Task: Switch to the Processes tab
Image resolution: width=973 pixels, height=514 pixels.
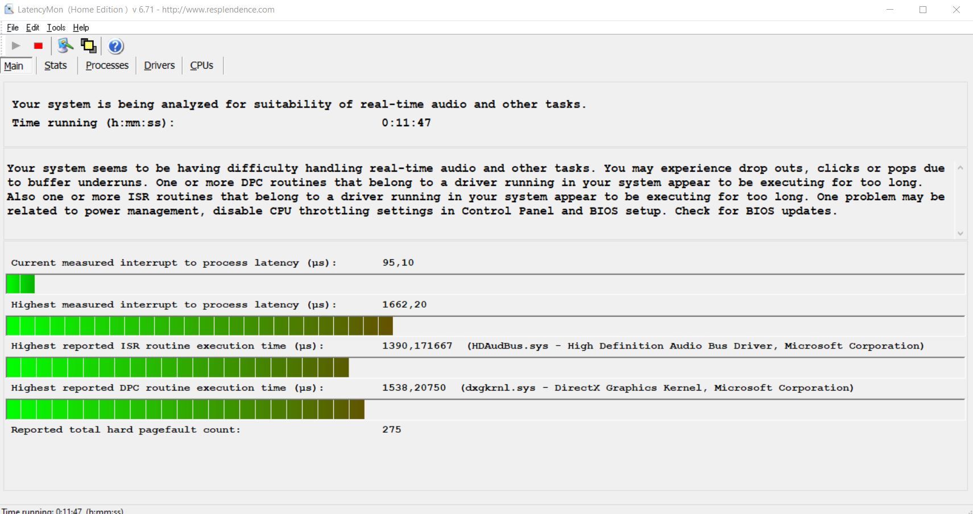Action: (107, 65)
